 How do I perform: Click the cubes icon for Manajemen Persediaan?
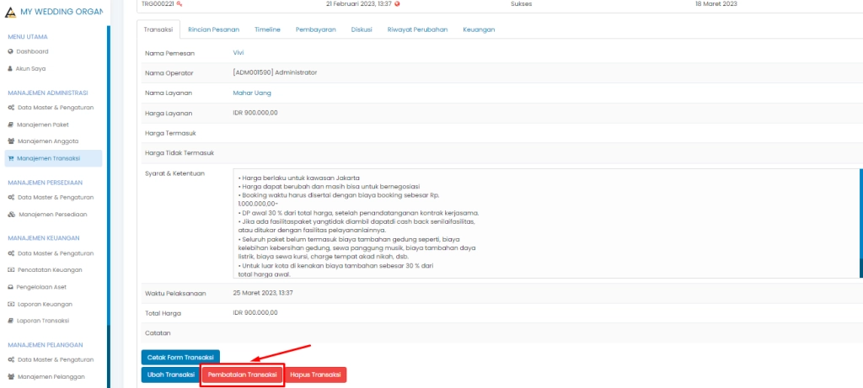(11, 215)
